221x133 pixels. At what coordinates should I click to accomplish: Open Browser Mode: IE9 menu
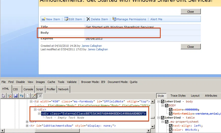(93, 82)
